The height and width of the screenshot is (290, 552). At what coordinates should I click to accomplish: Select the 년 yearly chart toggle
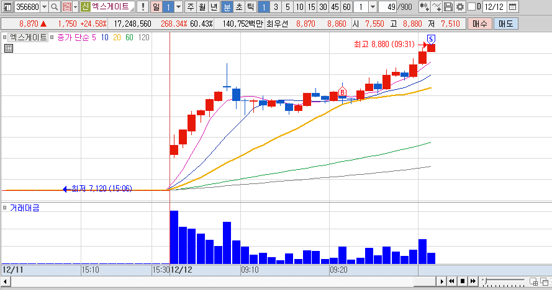214,7
